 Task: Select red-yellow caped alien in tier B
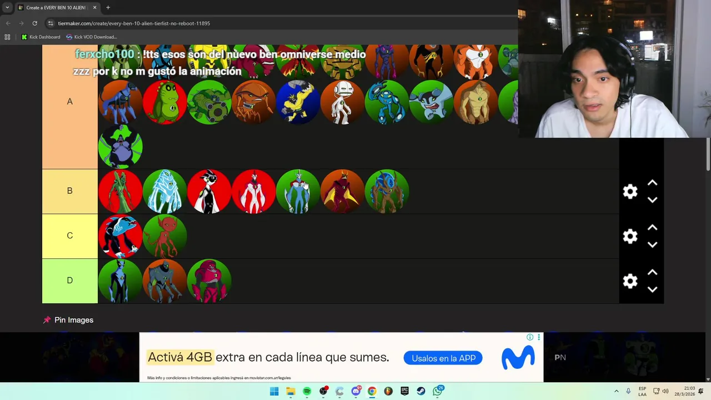point(343,191)
